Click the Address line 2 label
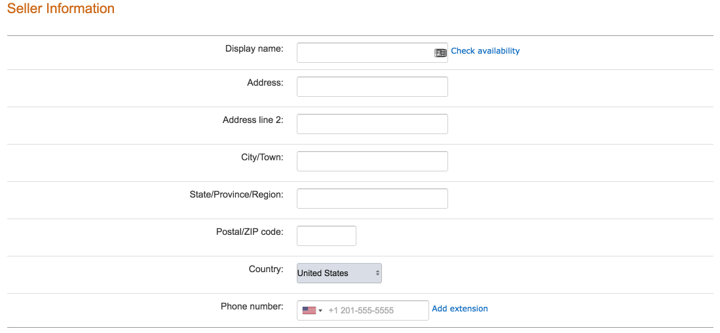This screenshot has width=720, height=333. coord(253,120)
